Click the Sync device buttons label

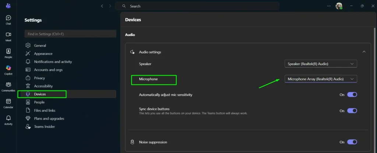154,109
